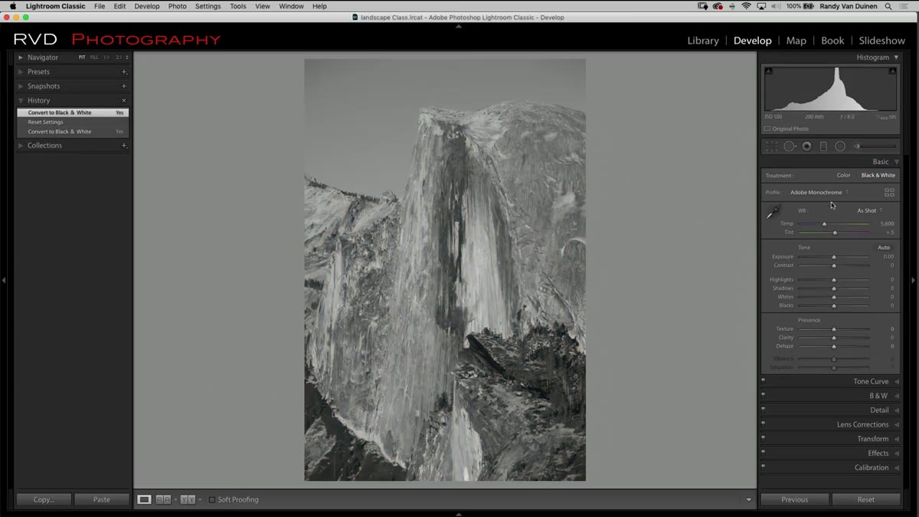Switch to Loupe view mode icon
919x517 pixels.
tap(144, 499)
